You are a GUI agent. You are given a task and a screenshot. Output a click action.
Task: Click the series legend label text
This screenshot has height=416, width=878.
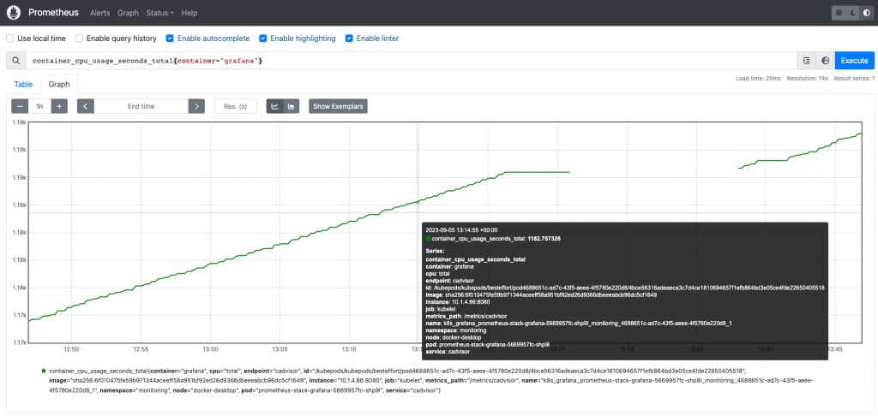(431, 380)
